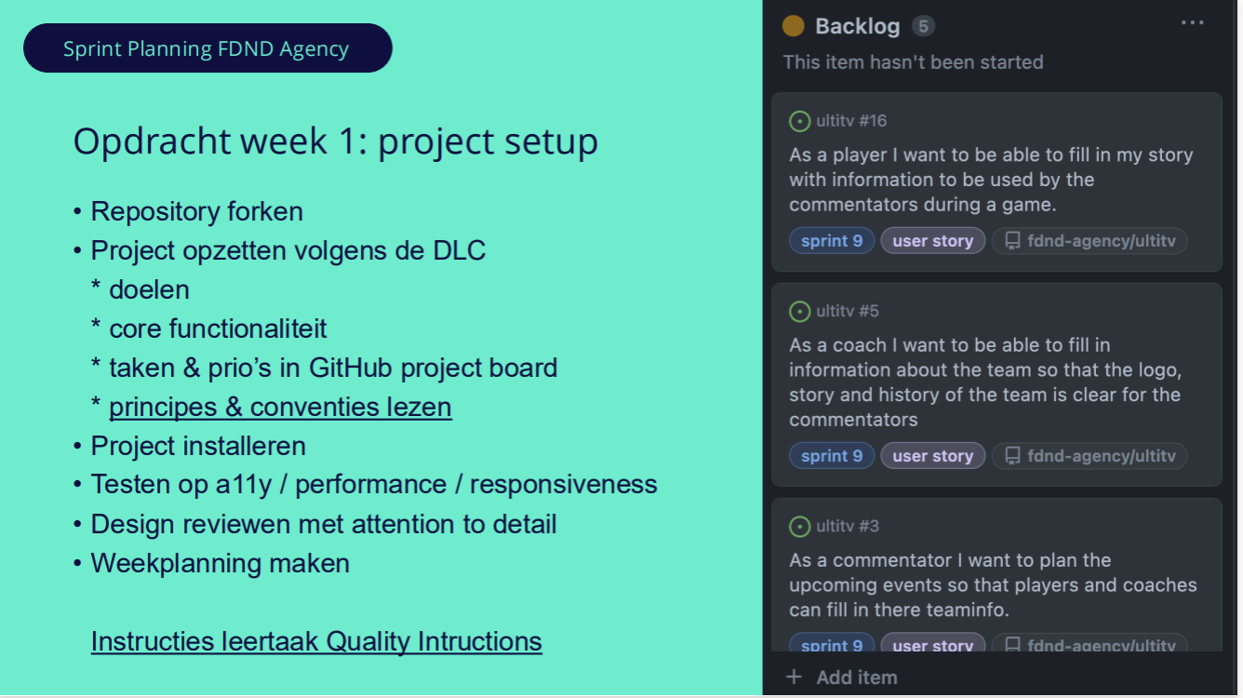Click repository icon in fdnd-agency/ultitv tag on #16

(x=1012, y=241)
